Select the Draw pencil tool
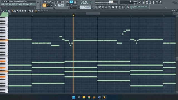Viewport: 178px width, 100px height. tap(13, 11)
